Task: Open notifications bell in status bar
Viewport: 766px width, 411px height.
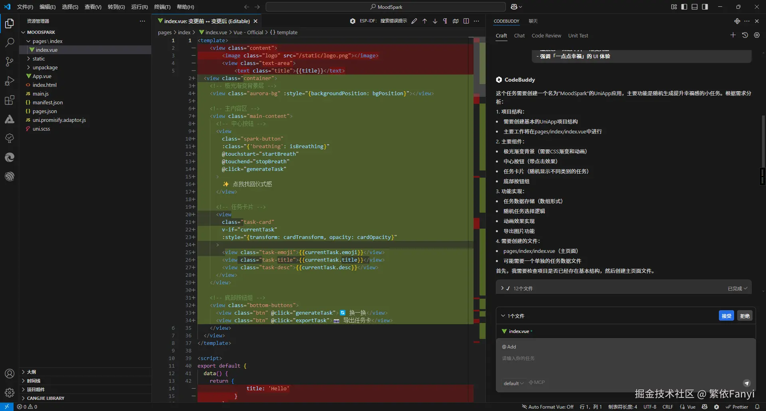Action: click(x=757, y=407)
